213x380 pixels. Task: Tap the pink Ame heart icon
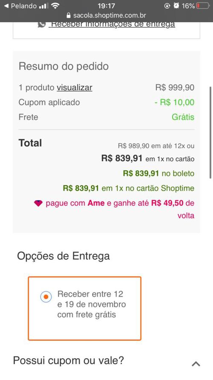(x=38, y=203)
